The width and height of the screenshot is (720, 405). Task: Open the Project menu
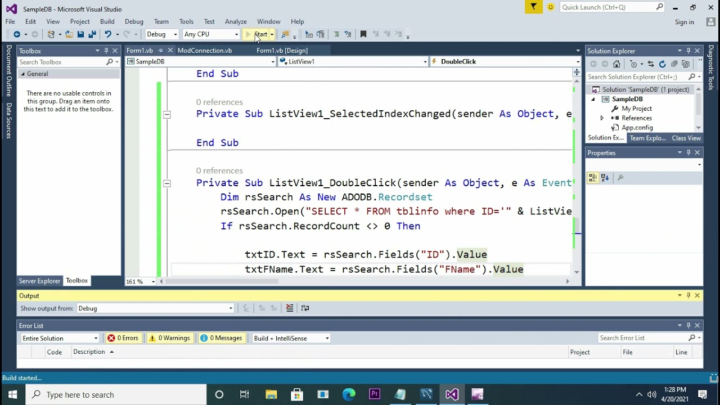tap(79, 21)
